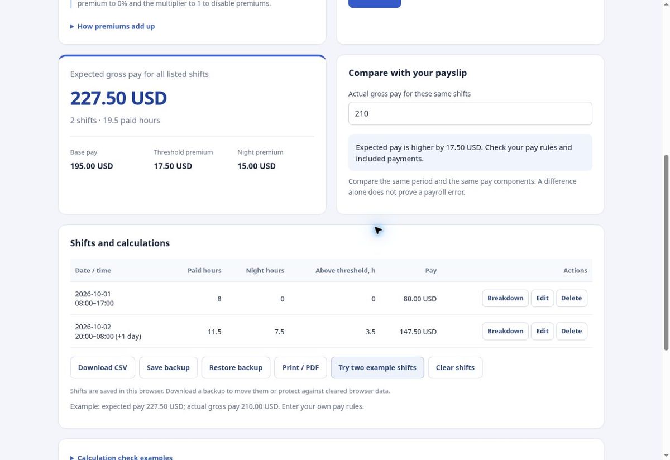Select the 227.50 USD expected gross pay total
The image size is (670, 460).
tap(118, 98)
